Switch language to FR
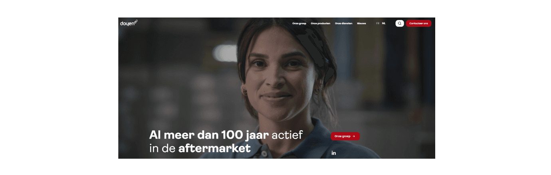The width and height of the screenshot is (551, 175). pos(378,23)
